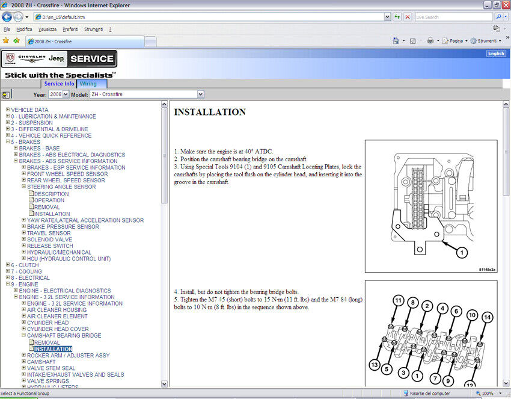Screen dimensions: 511x399
Task: Click the Refresh page icon
Action: [397, 17]
